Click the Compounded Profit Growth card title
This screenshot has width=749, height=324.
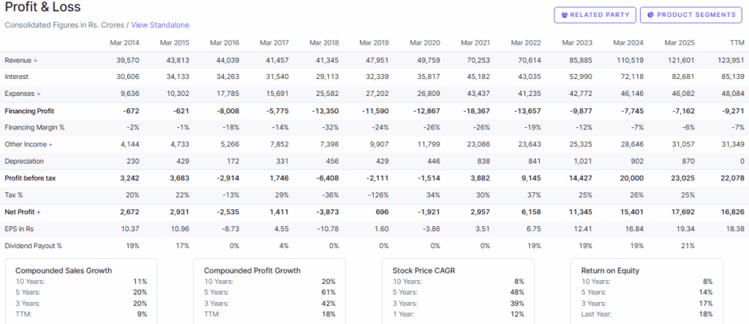tap(252, 270)
